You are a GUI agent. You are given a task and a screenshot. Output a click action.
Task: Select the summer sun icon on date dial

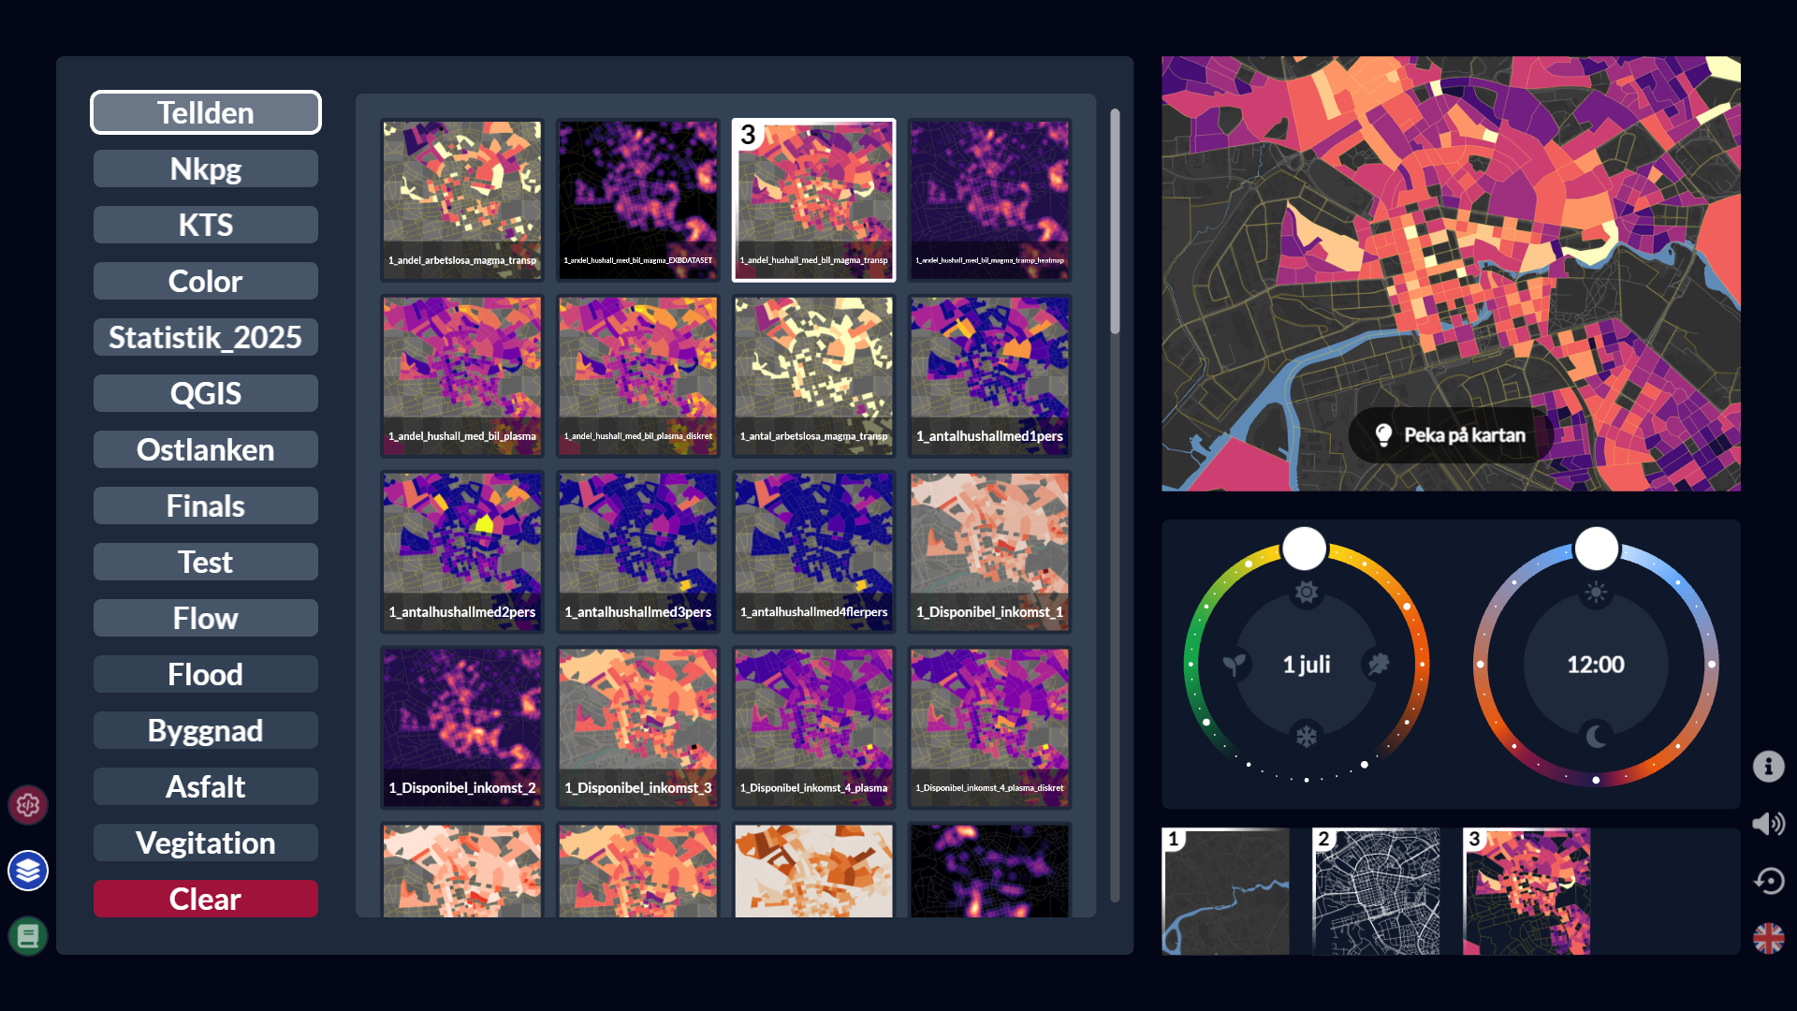(1307, 592)
